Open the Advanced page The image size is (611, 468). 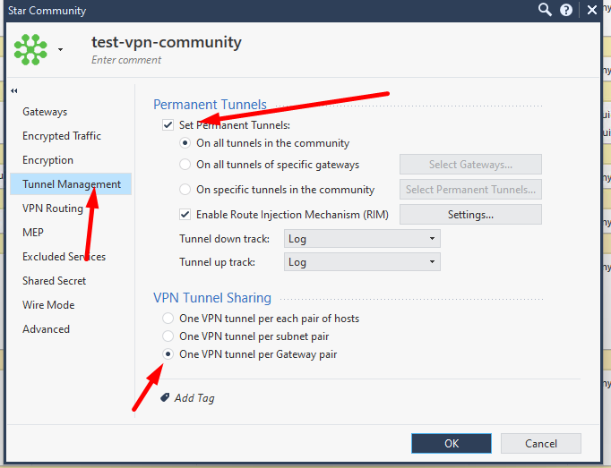46,329
